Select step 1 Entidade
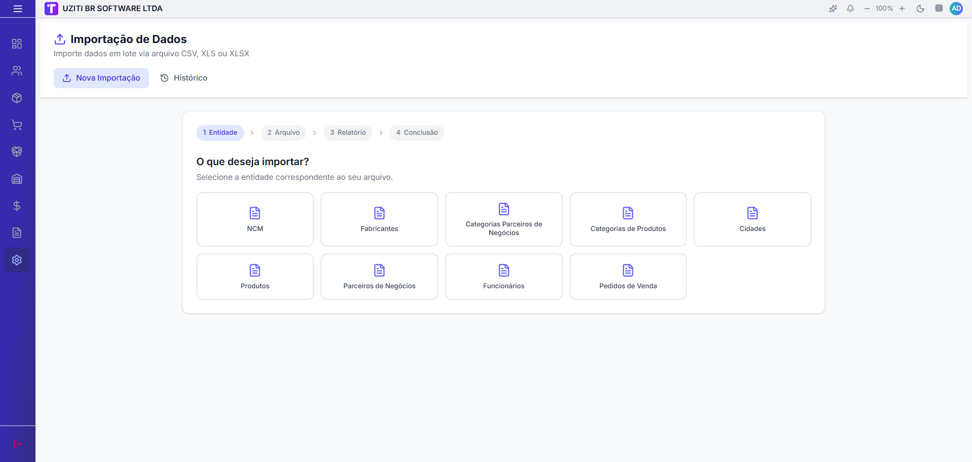972x462 pixels. (220, 133)
